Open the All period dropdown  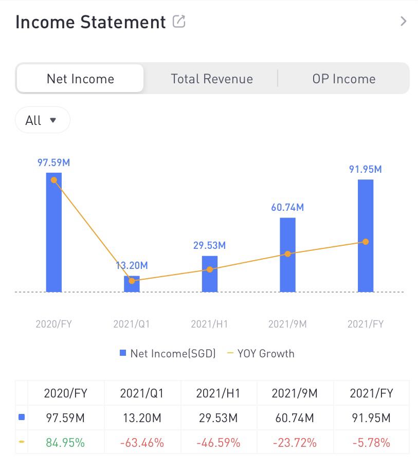[x=42, y=120]
